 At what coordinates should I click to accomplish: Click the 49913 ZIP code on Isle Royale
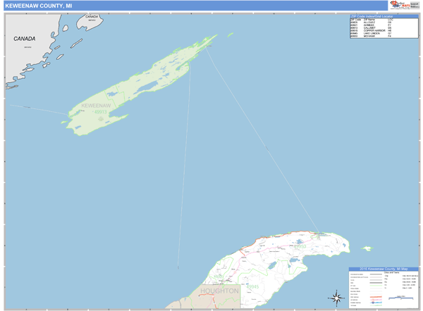(100, 111)
